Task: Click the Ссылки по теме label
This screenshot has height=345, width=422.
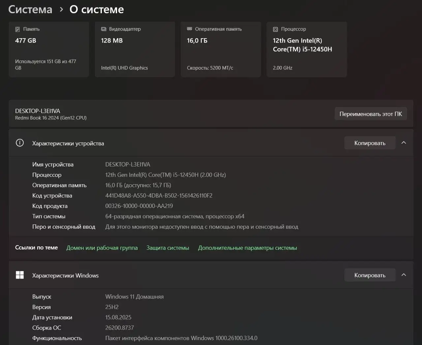Action: 36,247
